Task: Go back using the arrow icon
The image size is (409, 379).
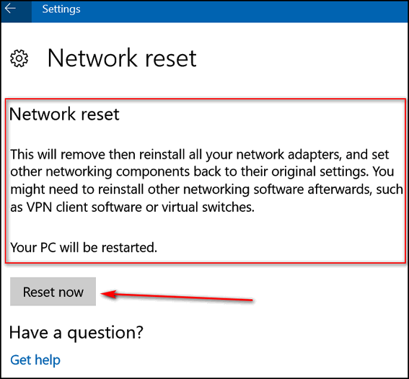Action: click(x=10, y=9)
